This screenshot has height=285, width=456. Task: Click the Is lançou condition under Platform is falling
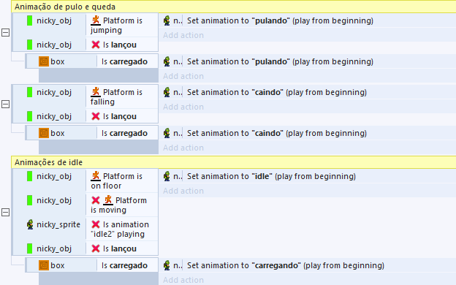click(120, 116)
